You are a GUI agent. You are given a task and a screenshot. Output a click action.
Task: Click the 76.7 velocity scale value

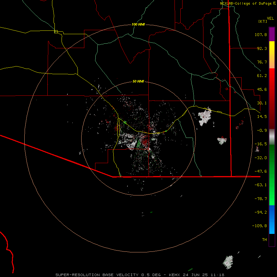click(262, 62)
